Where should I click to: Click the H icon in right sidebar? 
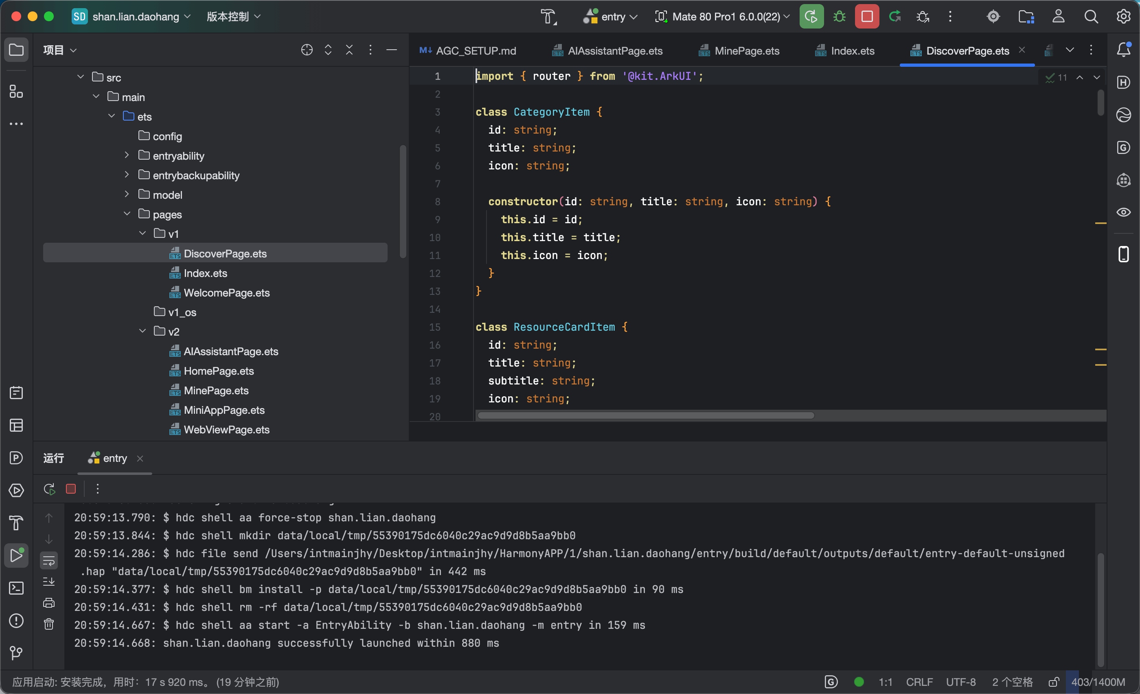click(x=1124, y=82)
